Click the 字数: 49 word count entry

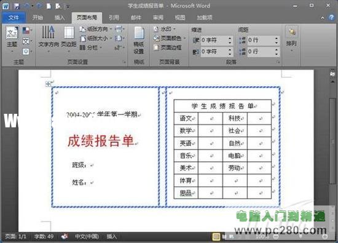click(44, 236)
